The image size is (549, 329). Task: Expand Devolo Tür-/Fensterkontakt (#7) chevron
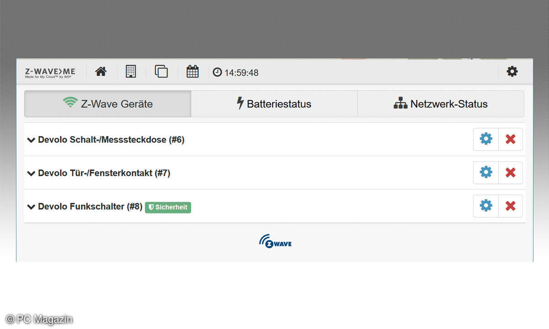(31, 173)
